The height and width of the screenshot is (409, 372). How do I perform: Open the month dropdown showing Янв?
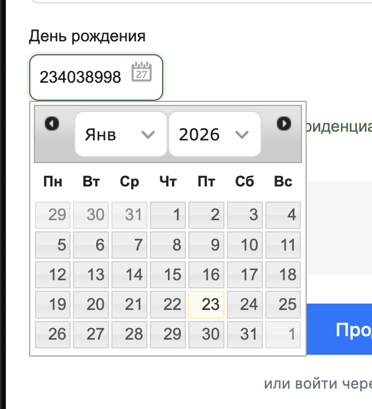tap(120, 135)
